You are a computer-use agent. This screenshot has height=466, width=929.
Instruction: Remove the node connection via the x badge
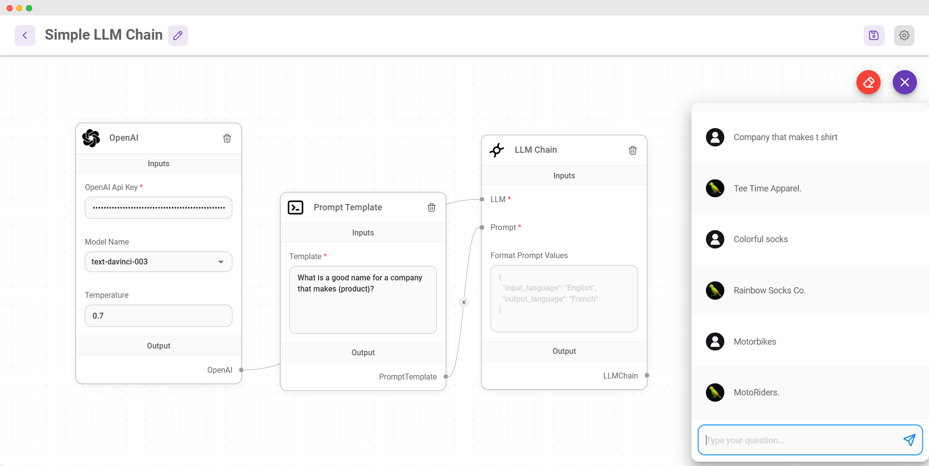[x=464, y=302]
